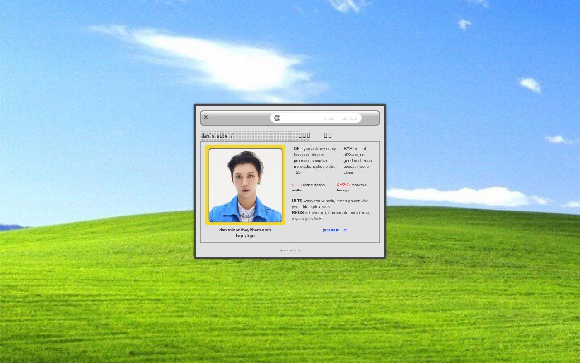
Task: Open the "cc" link
Action: tap(345, 230)
